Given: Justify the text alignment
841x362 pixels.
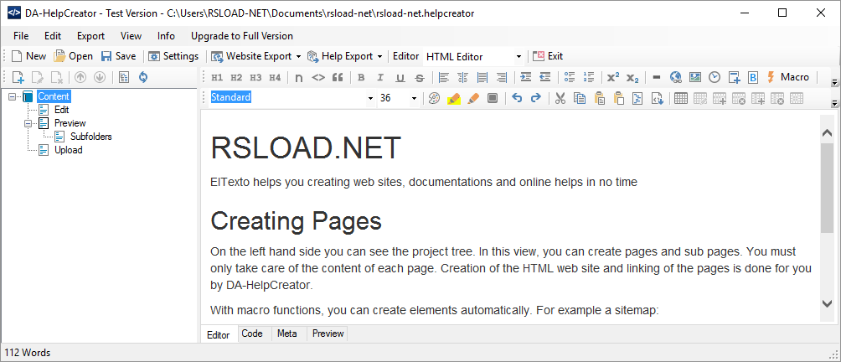Looking at the screenshot, I should 482,78.
